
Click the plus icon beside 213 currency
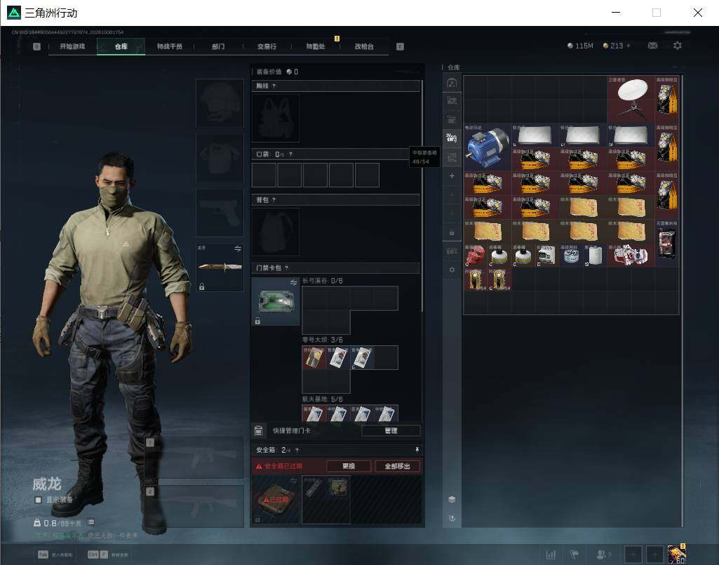(x=629, y=46)
